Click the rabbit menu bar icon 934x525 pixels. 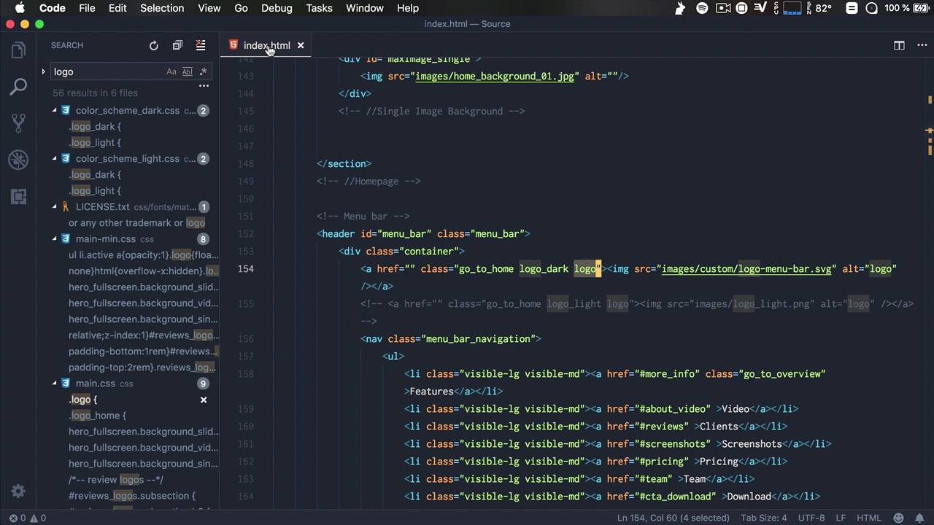click(x=680, y=8)
